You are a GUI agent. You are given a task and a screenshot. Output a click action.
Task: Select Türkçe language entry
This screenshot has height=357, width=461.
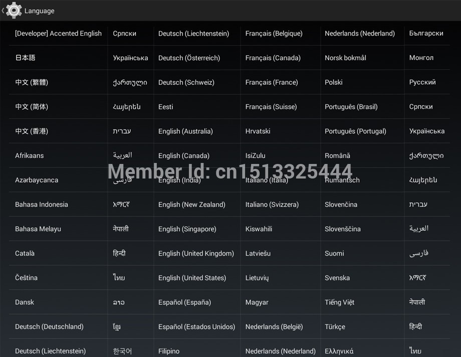(335, 326)
